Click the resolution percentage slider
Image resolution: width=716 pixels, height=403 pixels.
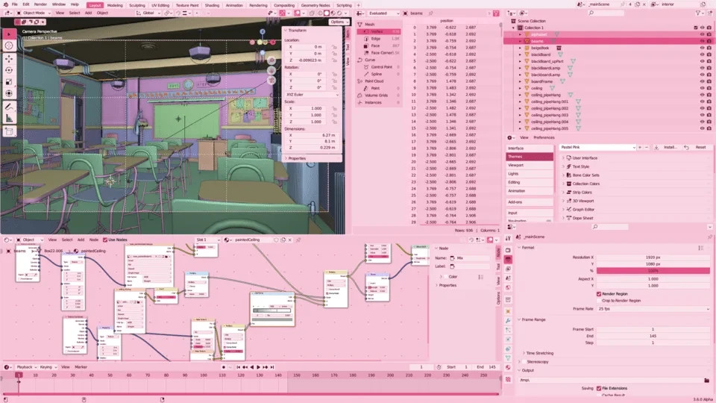pos(653,270)
